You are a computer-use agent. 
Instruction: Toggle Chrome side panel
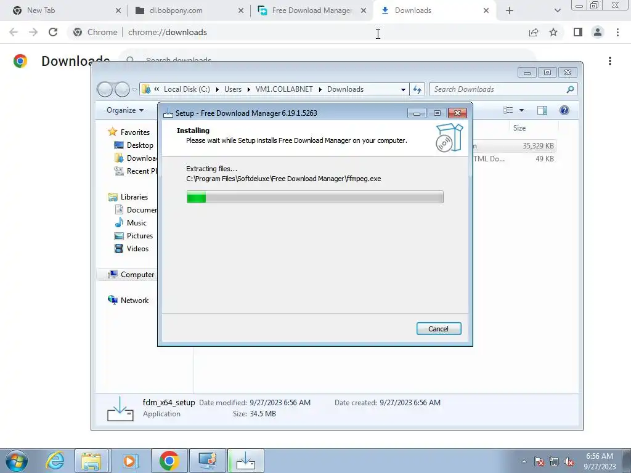pos(578,32)
